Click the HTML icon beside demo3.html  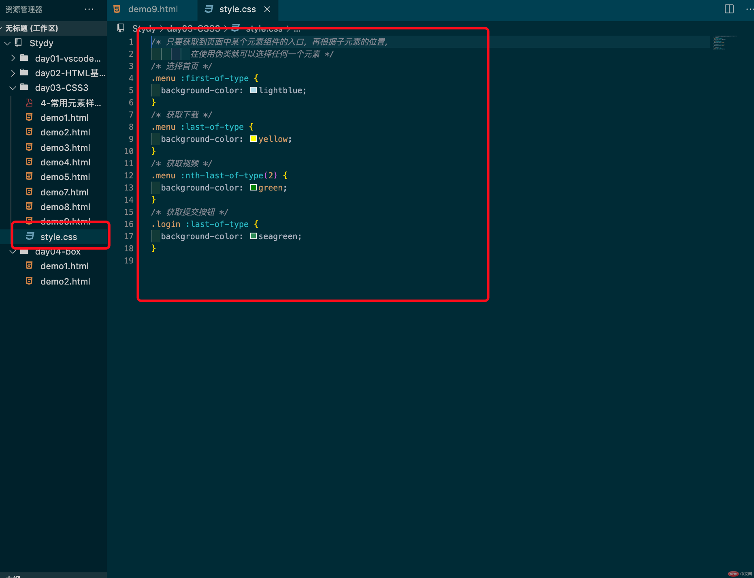point(29,147)
